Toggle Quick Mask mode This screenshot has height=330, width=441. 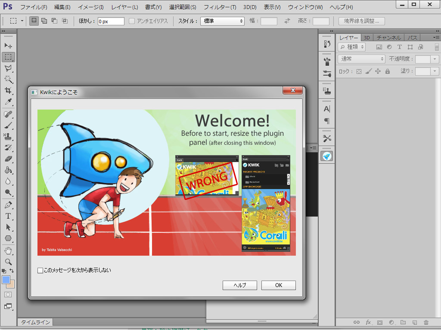[8, 295]
